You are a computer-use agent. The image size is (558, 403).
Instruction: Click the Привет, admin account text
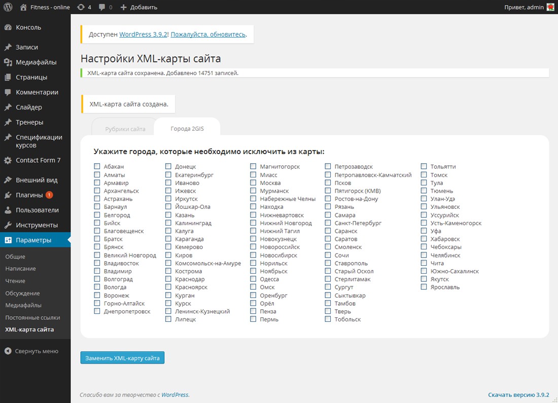pos(524,7)
